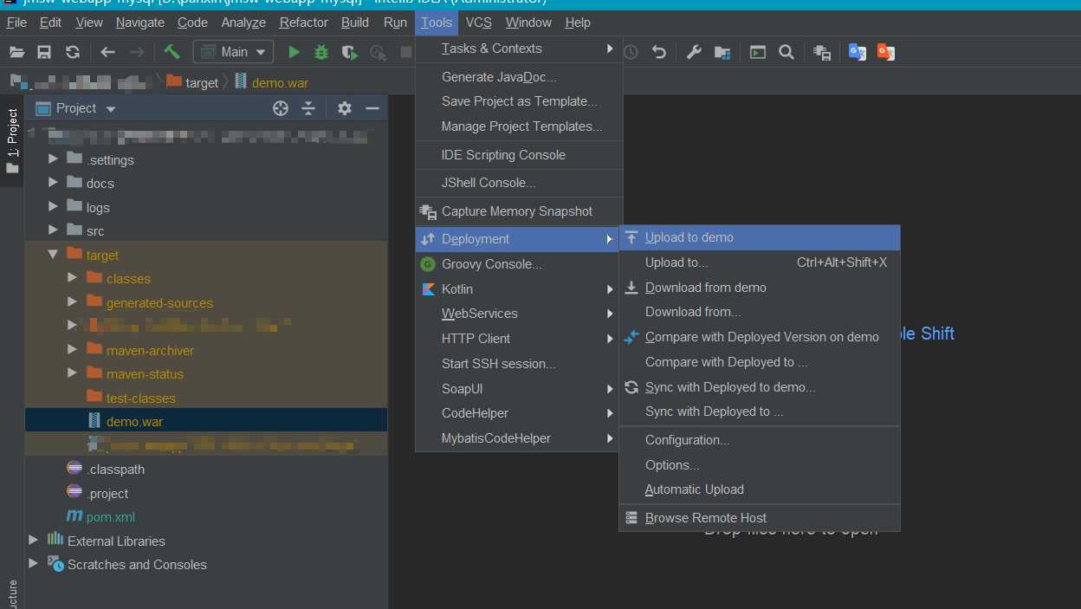Choose Compare with Deployed Version on demo
The width and height of the screenshot is (1081, 609).
click(760, 337)
